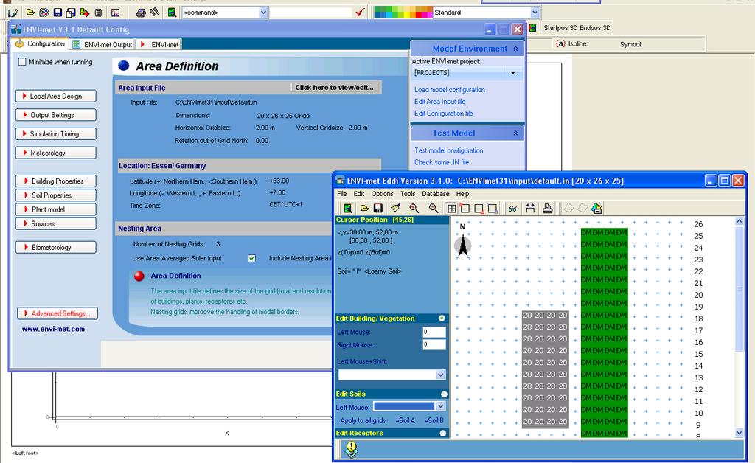Open the Help menu in Eddi
This screenshot has height=463, width=755.
[x=463, y=193]
